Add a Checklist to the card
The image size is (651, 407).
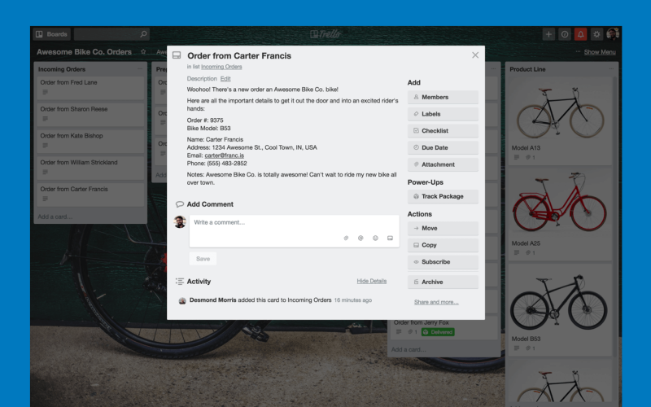pyautogui.click(x=443, y=131)
